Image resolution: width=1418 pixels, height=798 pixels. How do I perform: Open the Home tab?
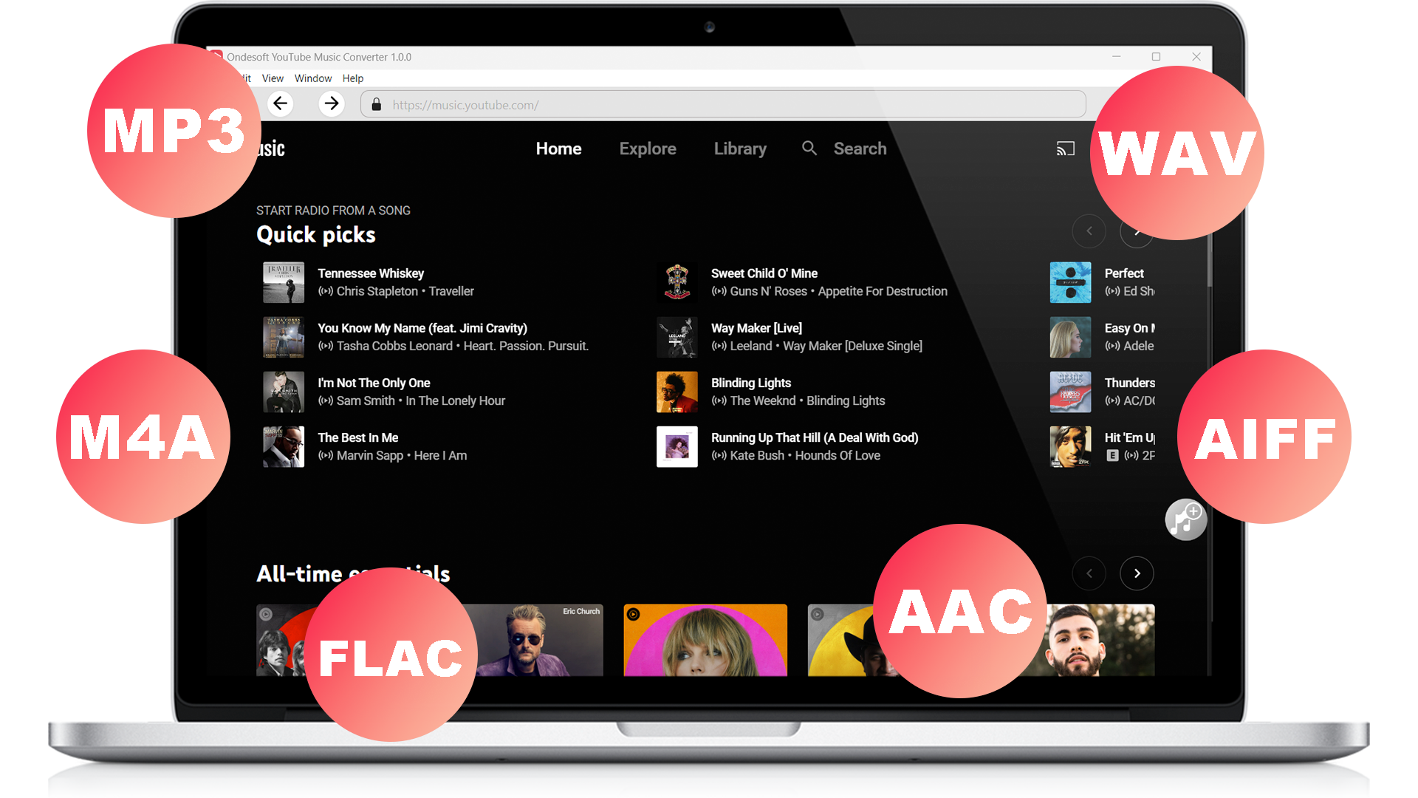click(x=558, y=148)
